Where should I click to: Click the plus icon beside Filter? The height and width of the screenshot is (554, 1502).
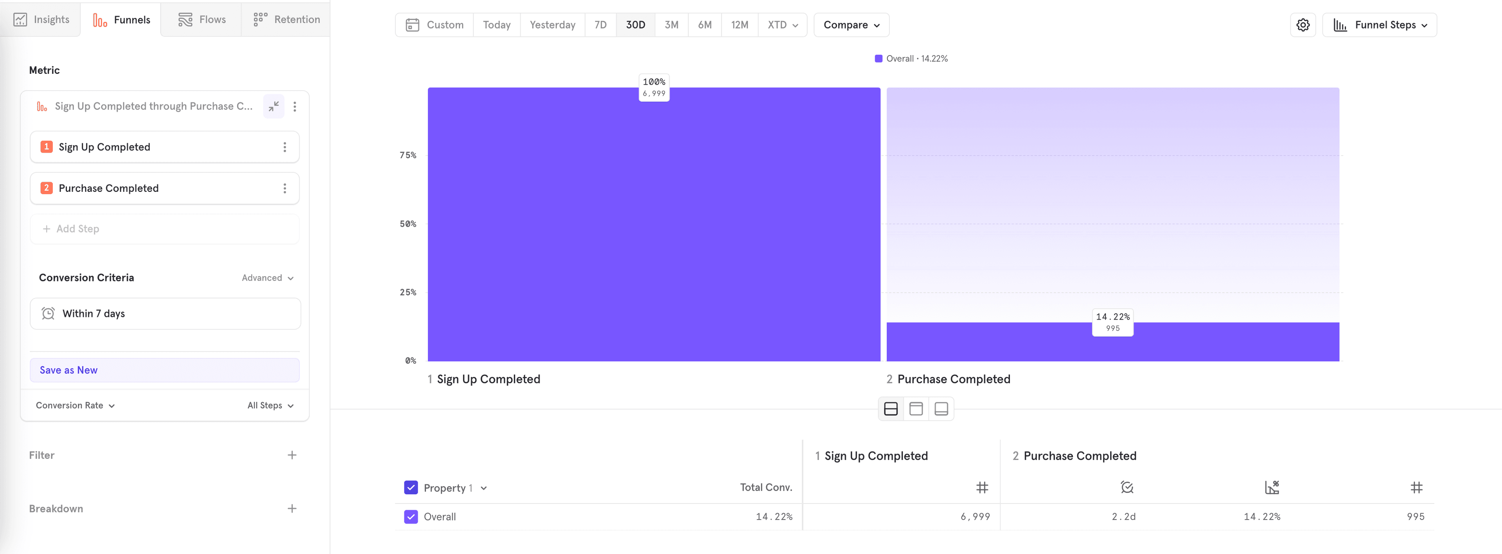[292, 455]
